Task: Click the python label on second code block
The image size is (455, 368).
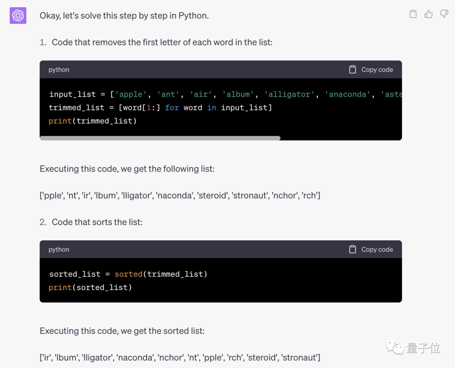Action: coord(59,250)
